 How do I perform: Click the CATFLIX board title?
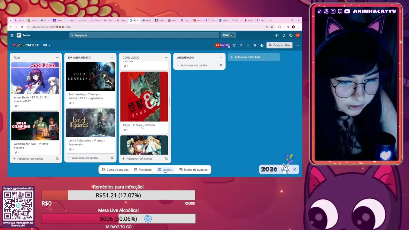pyautogui.click(x=32, y=45)
